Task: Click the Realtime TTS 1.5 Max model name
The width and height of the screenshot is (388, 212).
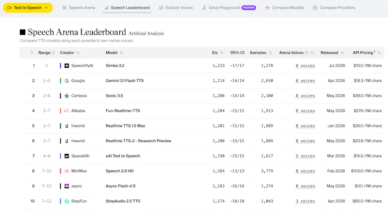Action: coord(126,126)
